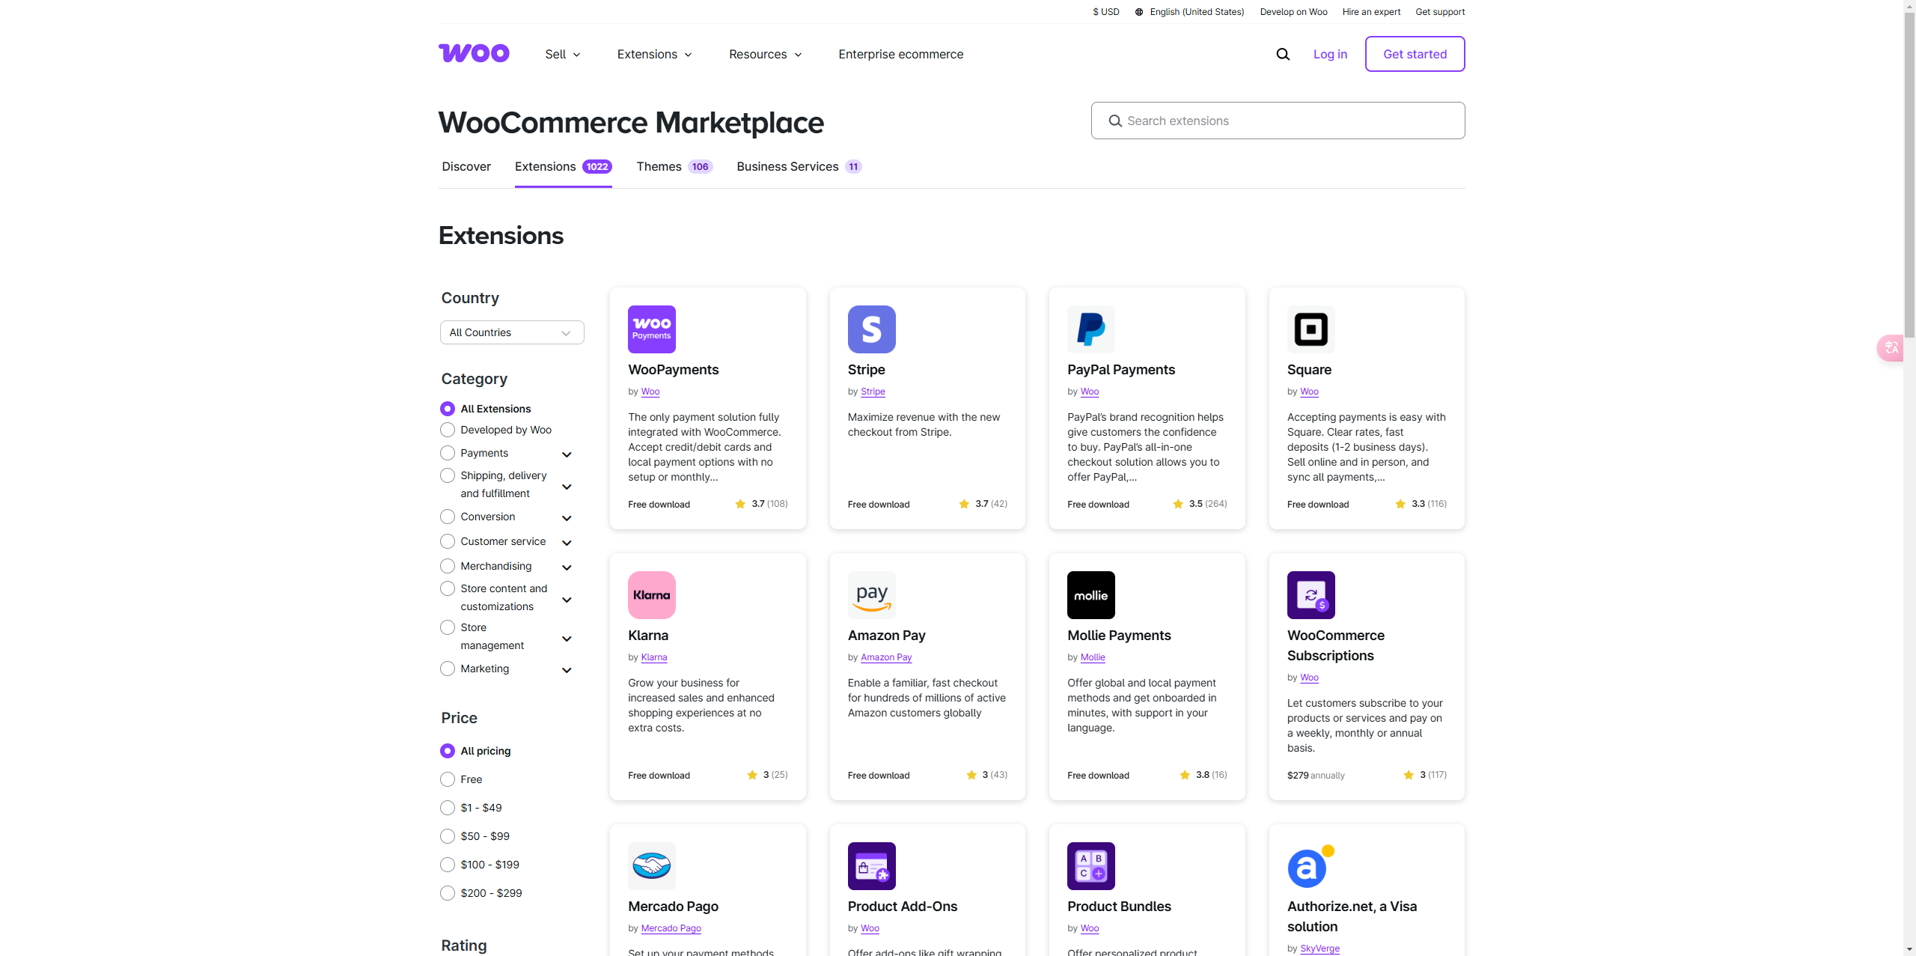Click the Mercado Pago handshake icon
1916x956 pixels.
click(651, 866)
